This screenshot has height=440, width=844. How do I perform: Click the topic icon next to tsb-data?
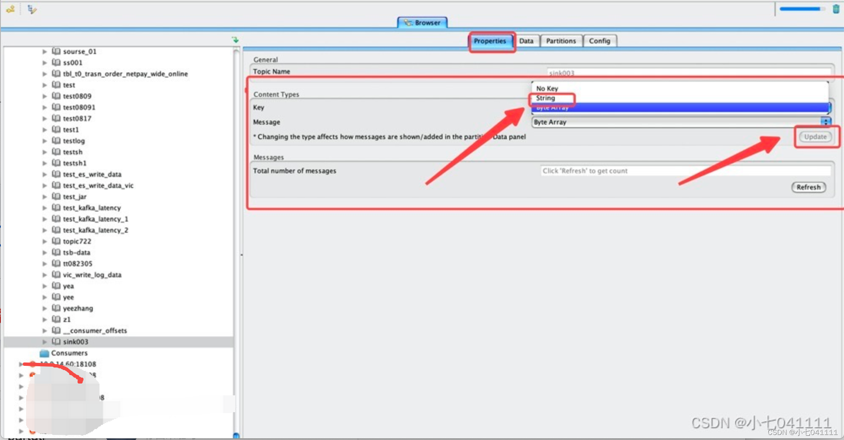56,252
